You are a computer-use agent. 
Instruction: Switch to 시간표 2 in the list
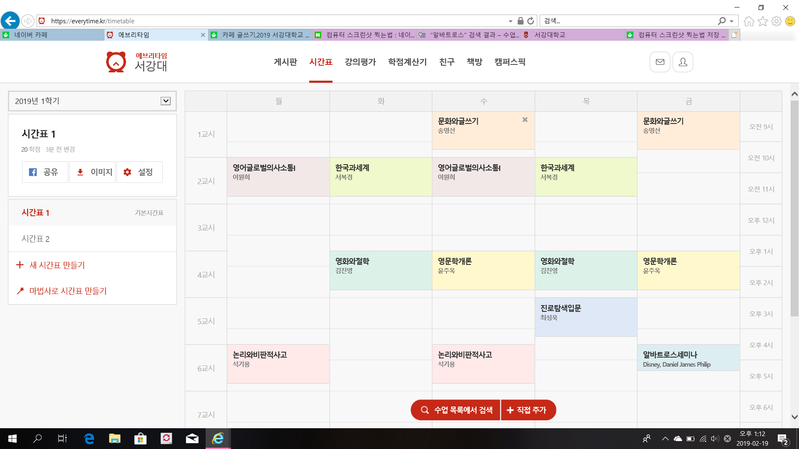(x=36, y=239)
